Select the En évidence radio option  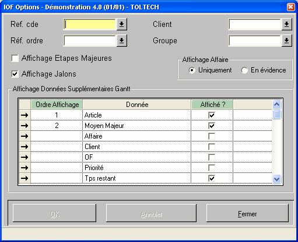pyautogui.click(x=244, y=70)
